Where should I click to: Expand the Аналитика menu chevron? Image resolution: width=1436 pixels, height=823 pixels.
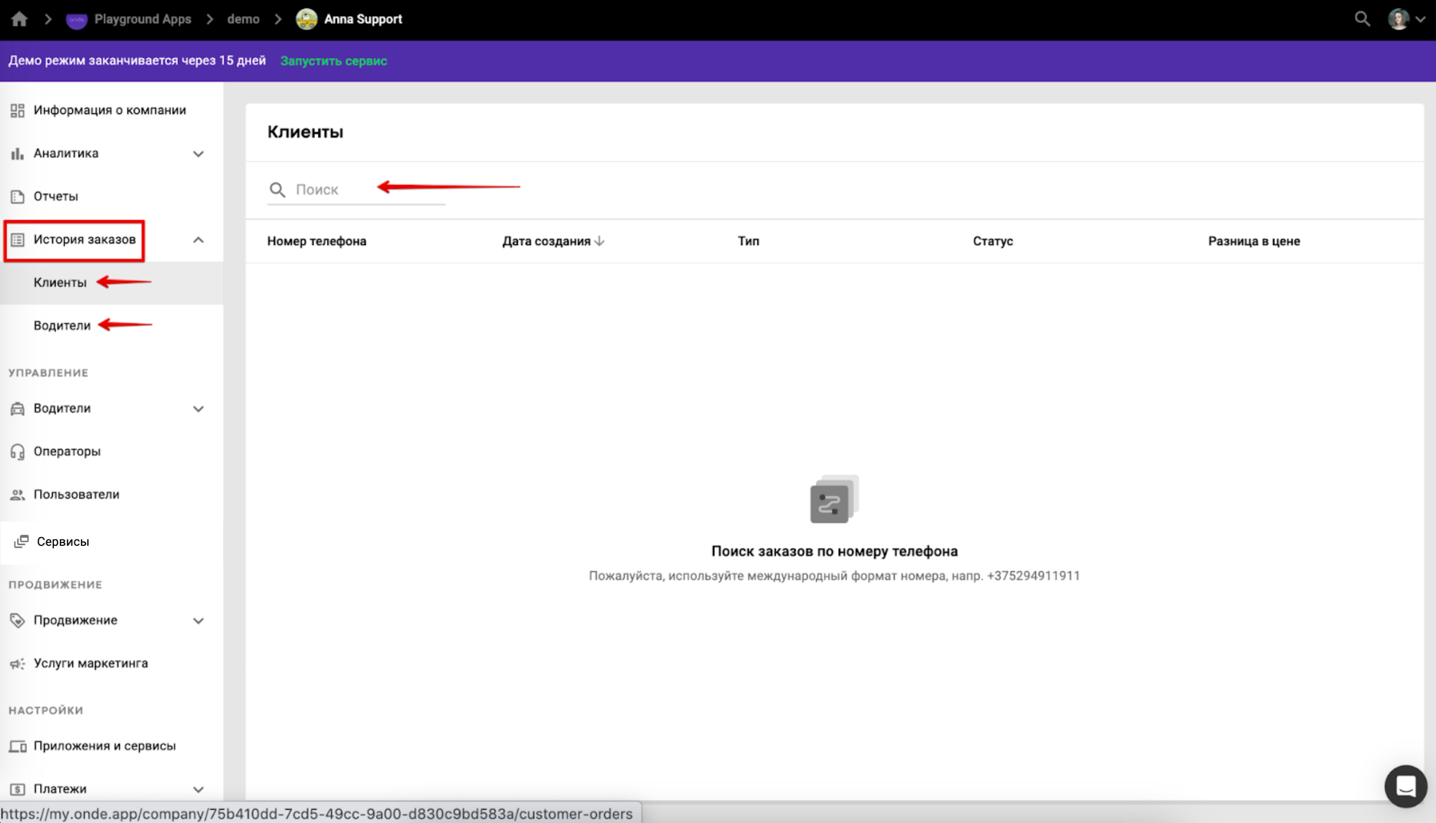tap(198, 154)
